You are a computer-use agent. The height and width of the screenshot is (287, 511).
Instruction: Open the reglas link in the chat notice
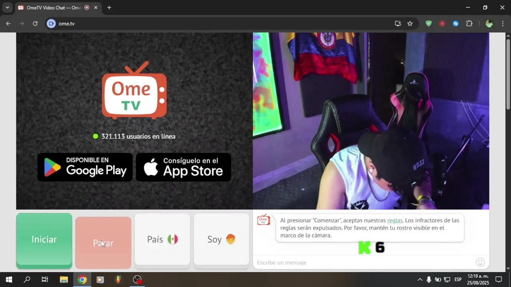tap(395, 220)
